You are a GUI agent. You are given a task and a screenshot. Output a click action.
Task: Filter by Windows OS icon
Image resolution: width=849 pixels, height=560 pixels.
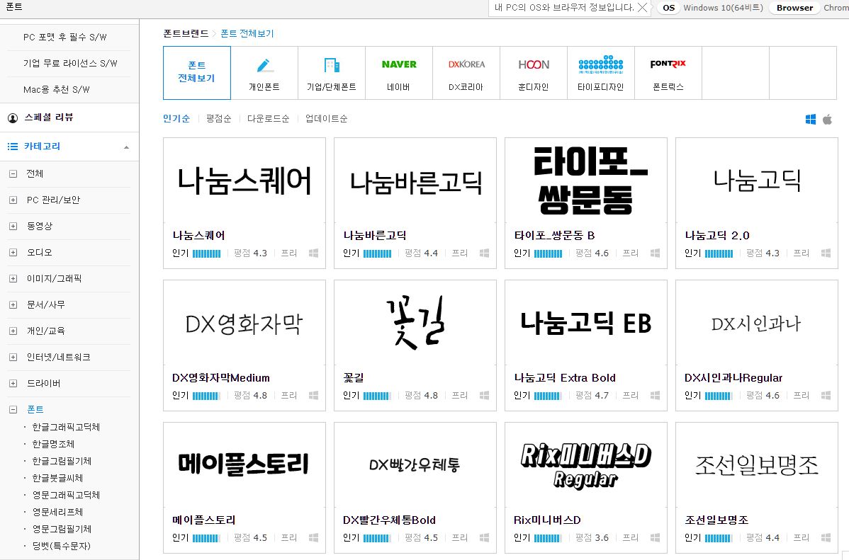point(811,120)
